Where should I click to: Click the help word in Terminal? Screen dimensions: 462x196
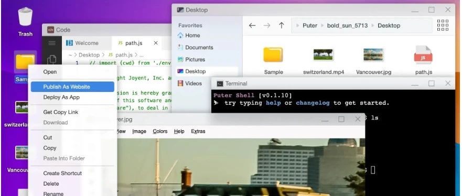273,103
